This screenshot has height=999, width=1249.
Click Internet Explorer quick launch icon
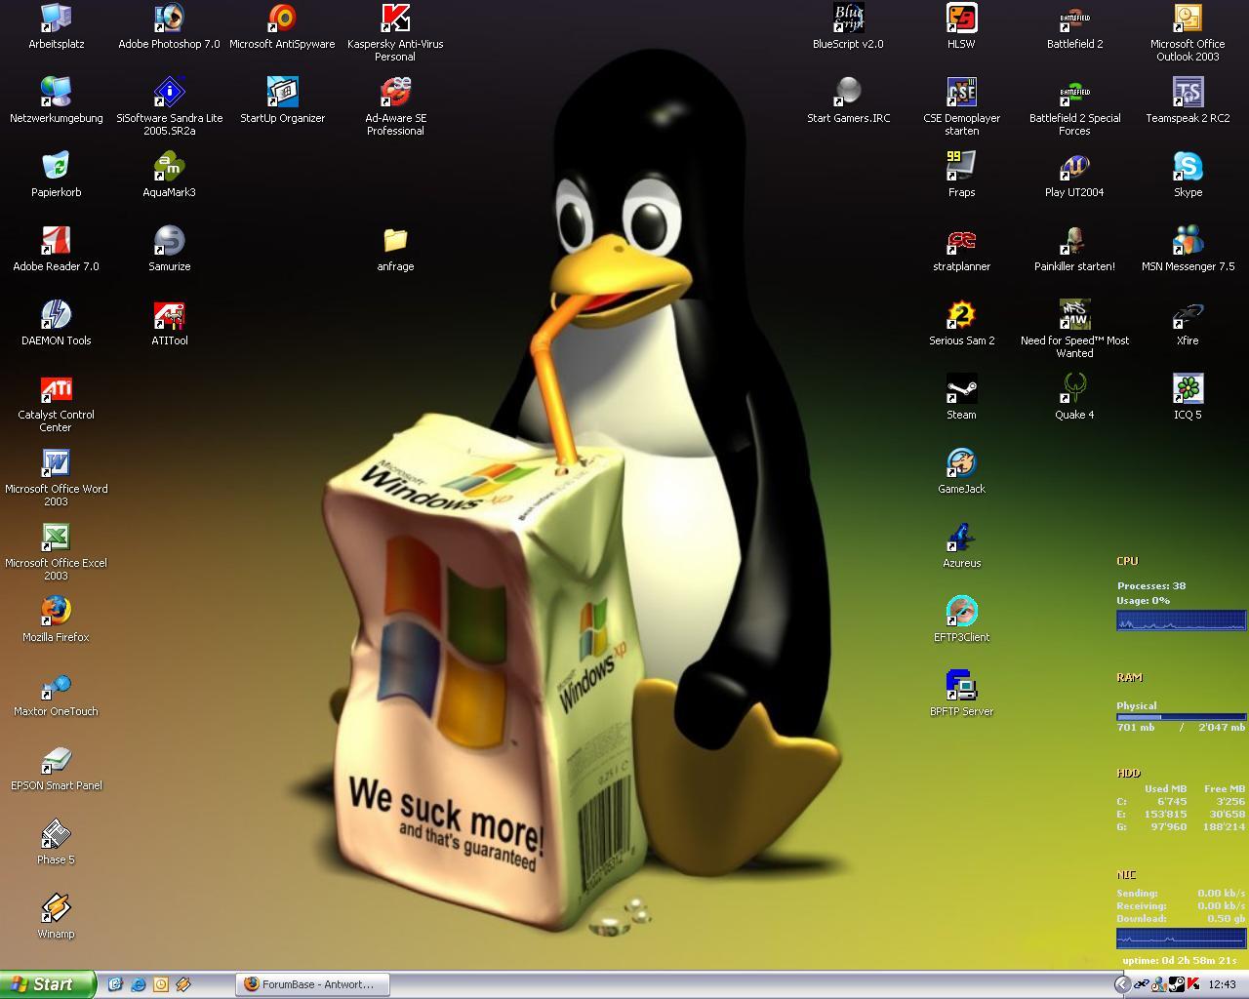(138, 984)
